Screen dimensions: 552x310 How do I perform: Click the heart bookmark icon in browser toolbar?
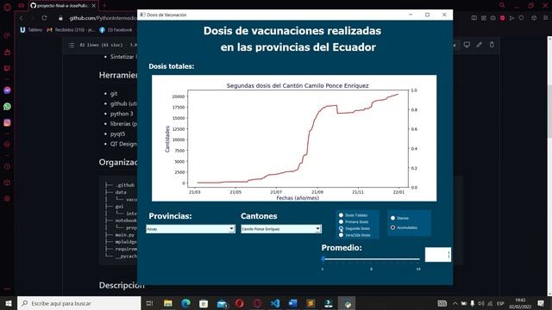[521, 17]
